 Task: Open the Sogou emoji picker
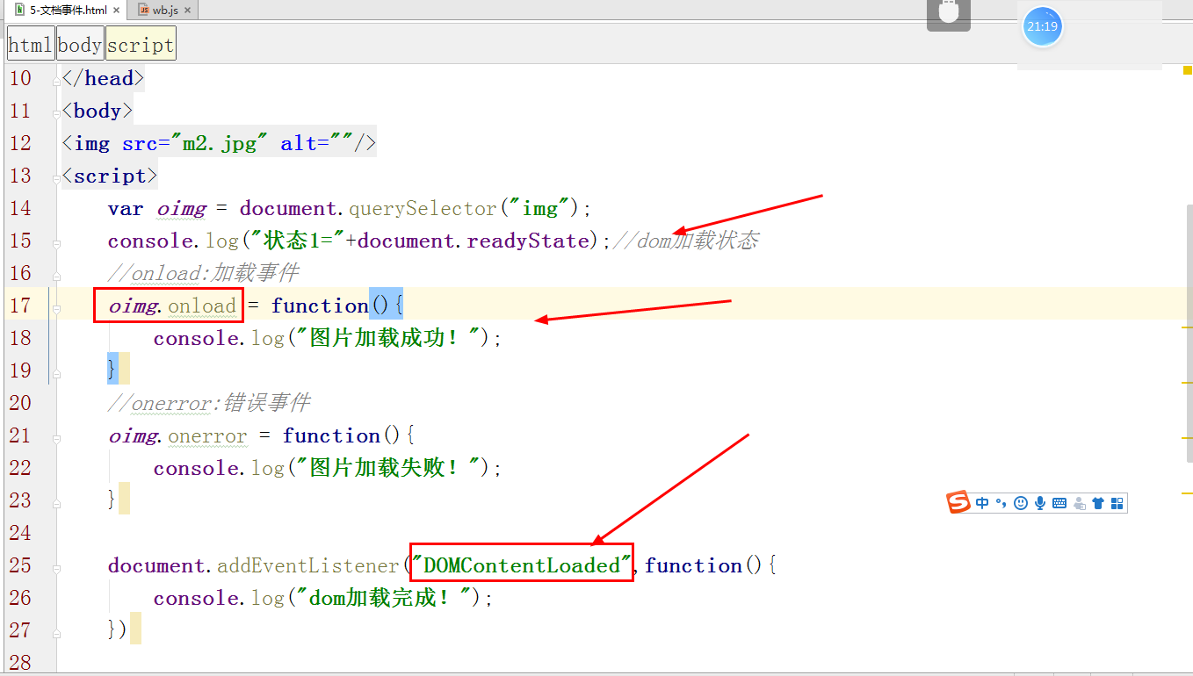click(1020, 502)
